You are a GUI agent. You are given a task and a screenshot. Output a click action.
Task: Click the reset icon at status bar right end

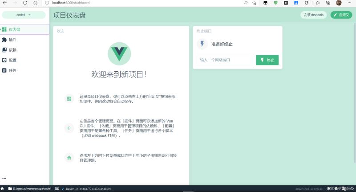[x=352, y=188]
